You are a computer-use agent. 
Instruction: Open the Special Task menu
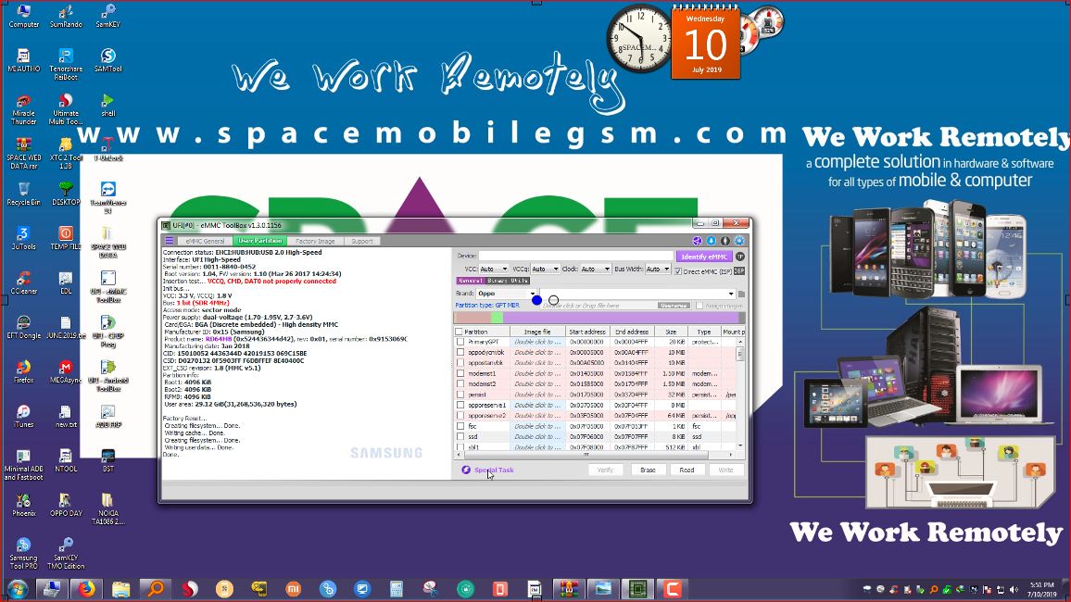click(x=487, y=470)
